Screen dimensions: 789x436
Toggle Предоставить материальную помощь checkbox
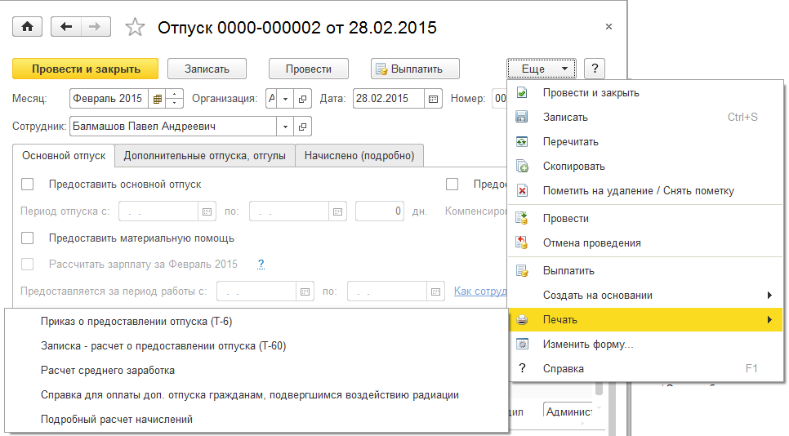pyautogui.click(x=28, y=238)
